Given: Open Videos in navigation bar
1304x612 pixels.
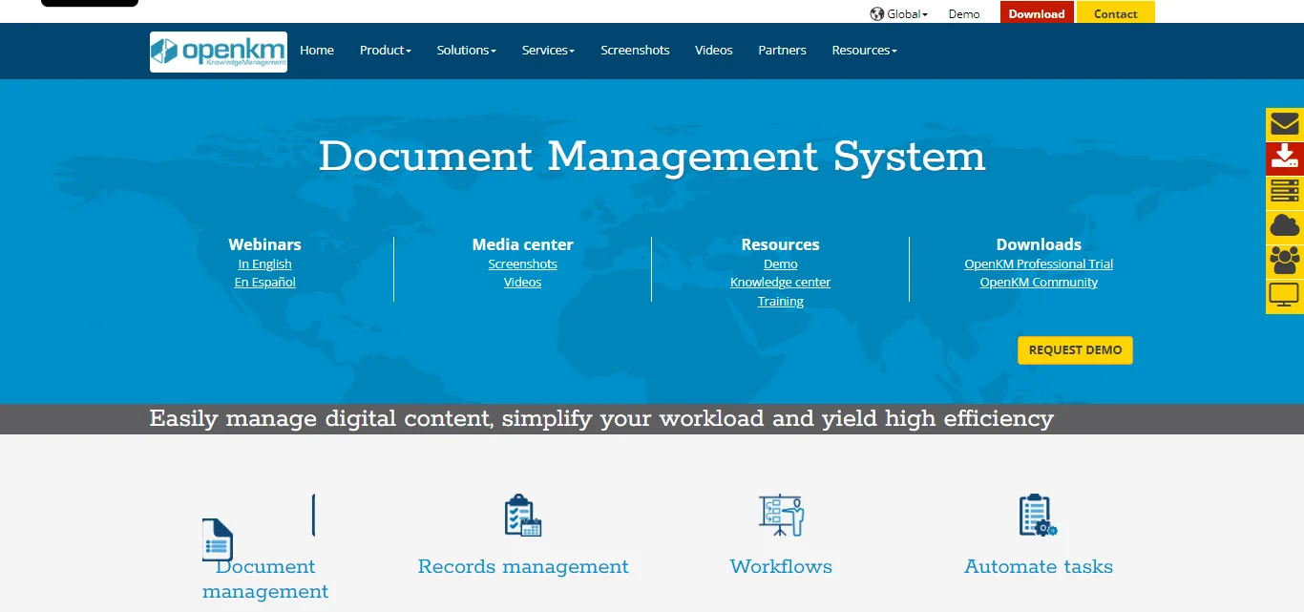Looking at the screenshot, I should click(714, 51).
